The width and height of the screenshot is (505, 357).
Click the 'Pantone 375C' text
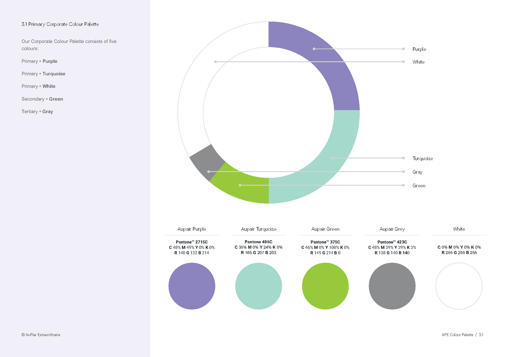click(x=325, y=242)
